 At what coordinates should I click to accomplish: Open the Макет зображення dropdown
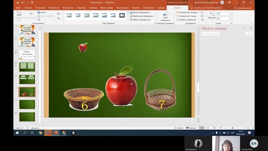coord(141,20)
